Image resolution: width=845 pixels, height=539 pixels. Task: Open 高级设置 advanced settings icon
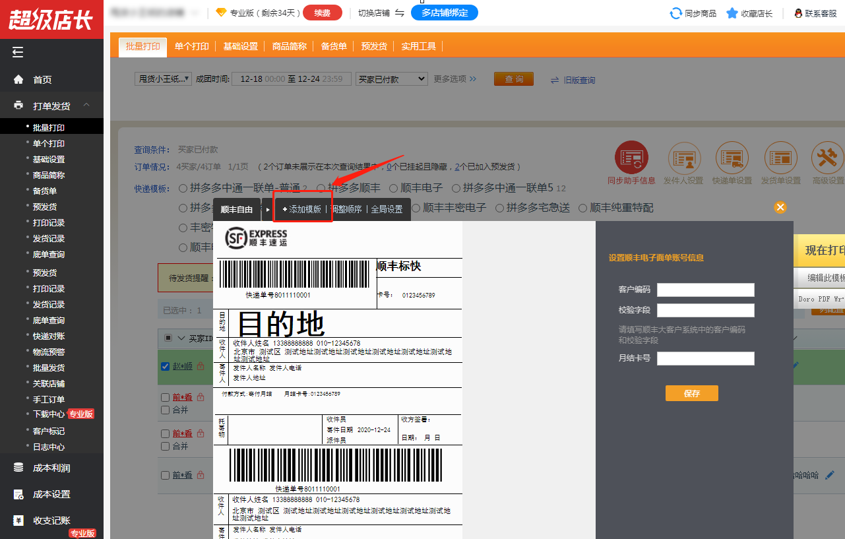[x=827, y=157]
